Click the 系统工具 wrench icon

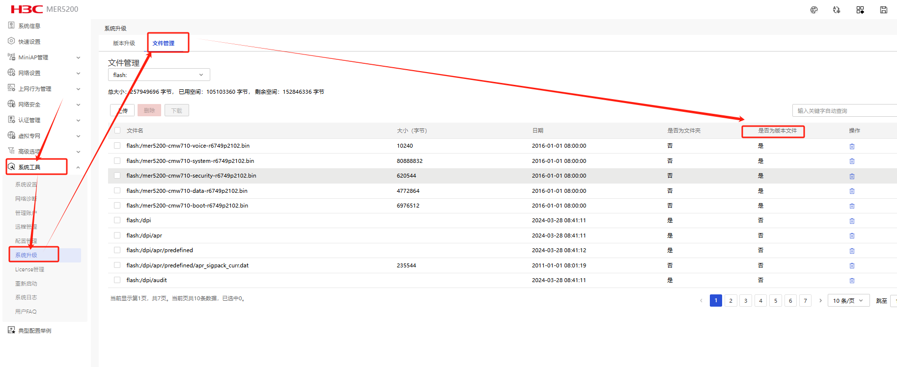[x=11, y=167]
